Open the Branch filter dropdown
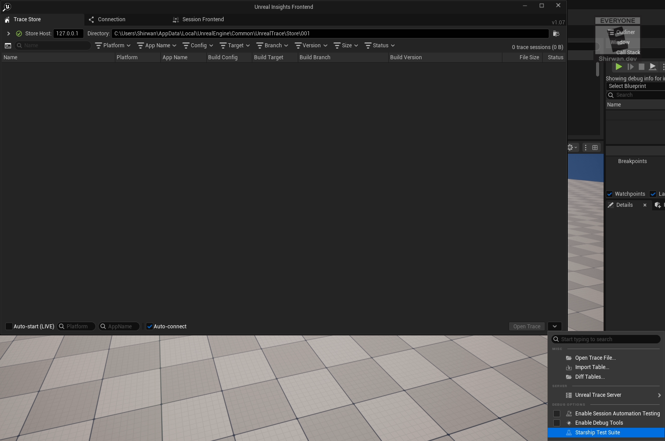 [x=272, y=46]
